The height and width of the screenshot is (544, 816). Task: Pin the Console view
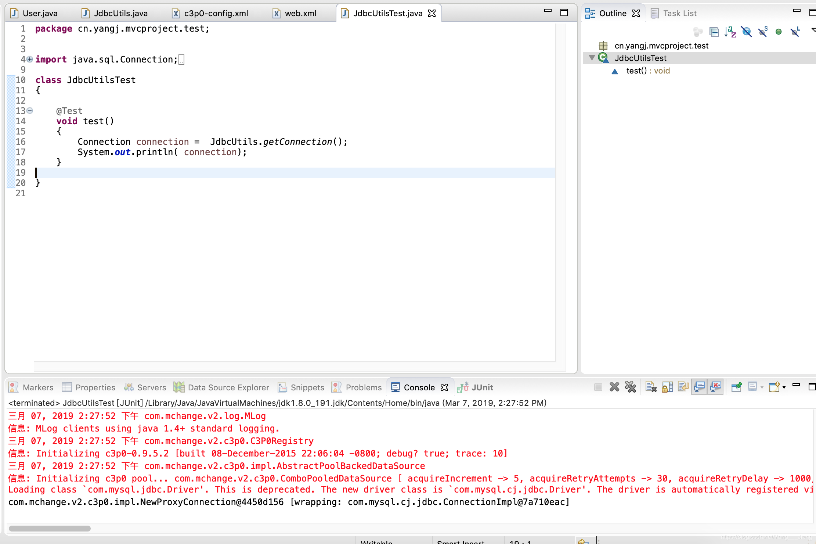point(736,387)
